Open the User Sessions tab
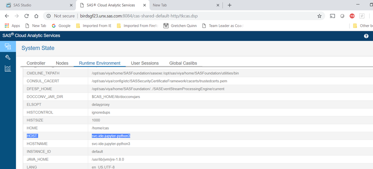Image resolution: width=373 pixels, height=169 pixels. 144,63
